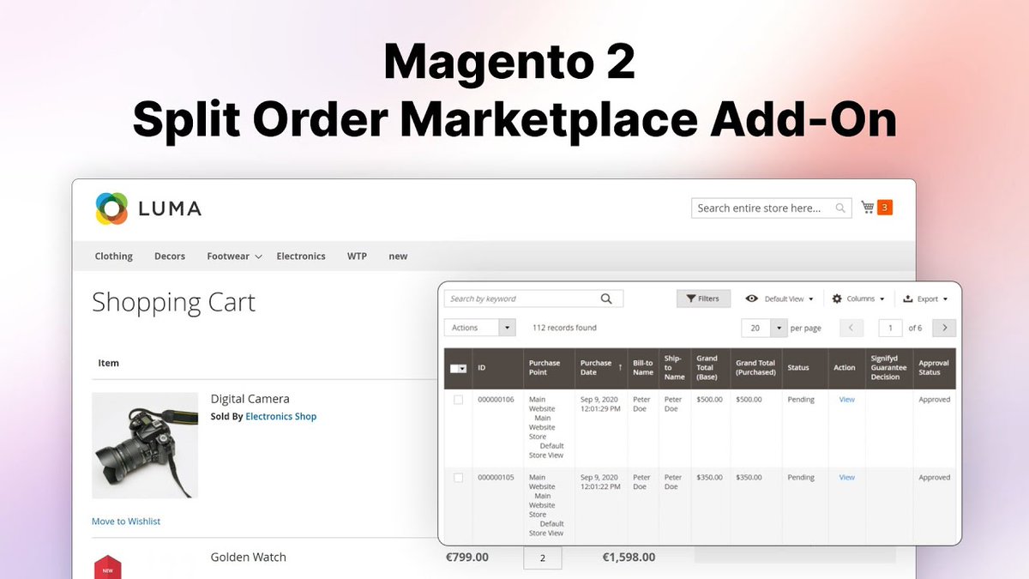Expand the Default View dropdown

click(x=811, y=299)
